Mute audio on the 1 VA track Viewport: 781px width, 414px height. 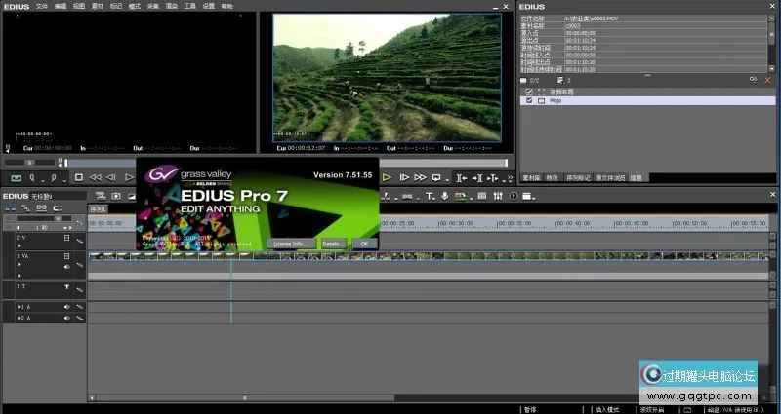pos(67,266)
